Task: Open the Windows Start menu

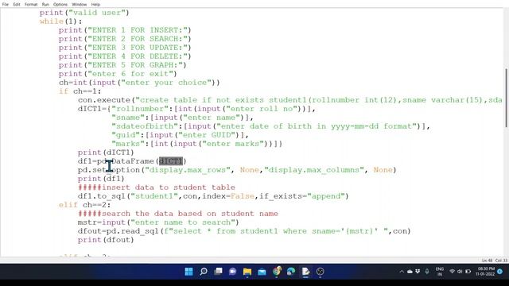Action: [x=188, y=272]
